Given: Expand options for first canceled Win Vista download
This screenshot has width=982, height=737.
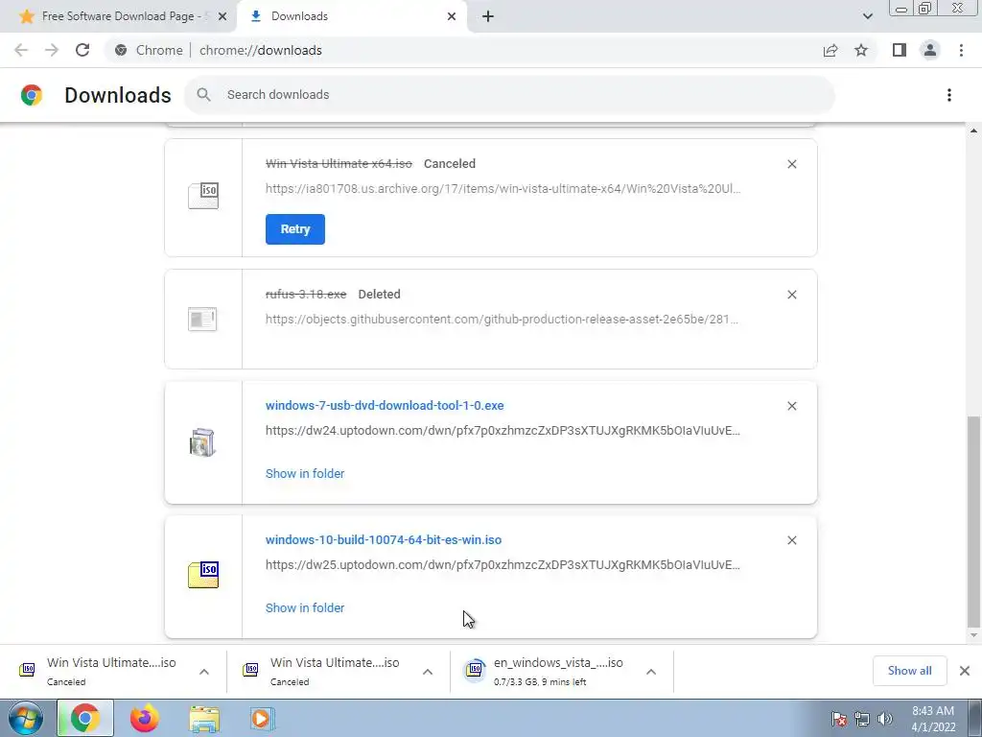Looking at the screenshot, I should pos(204,672).
